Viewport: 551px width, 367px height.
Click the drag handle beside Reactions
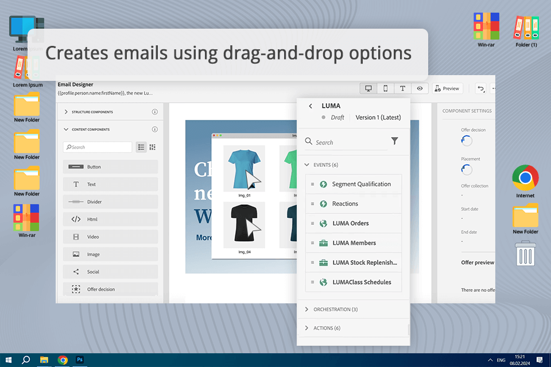tap(312, 204)
